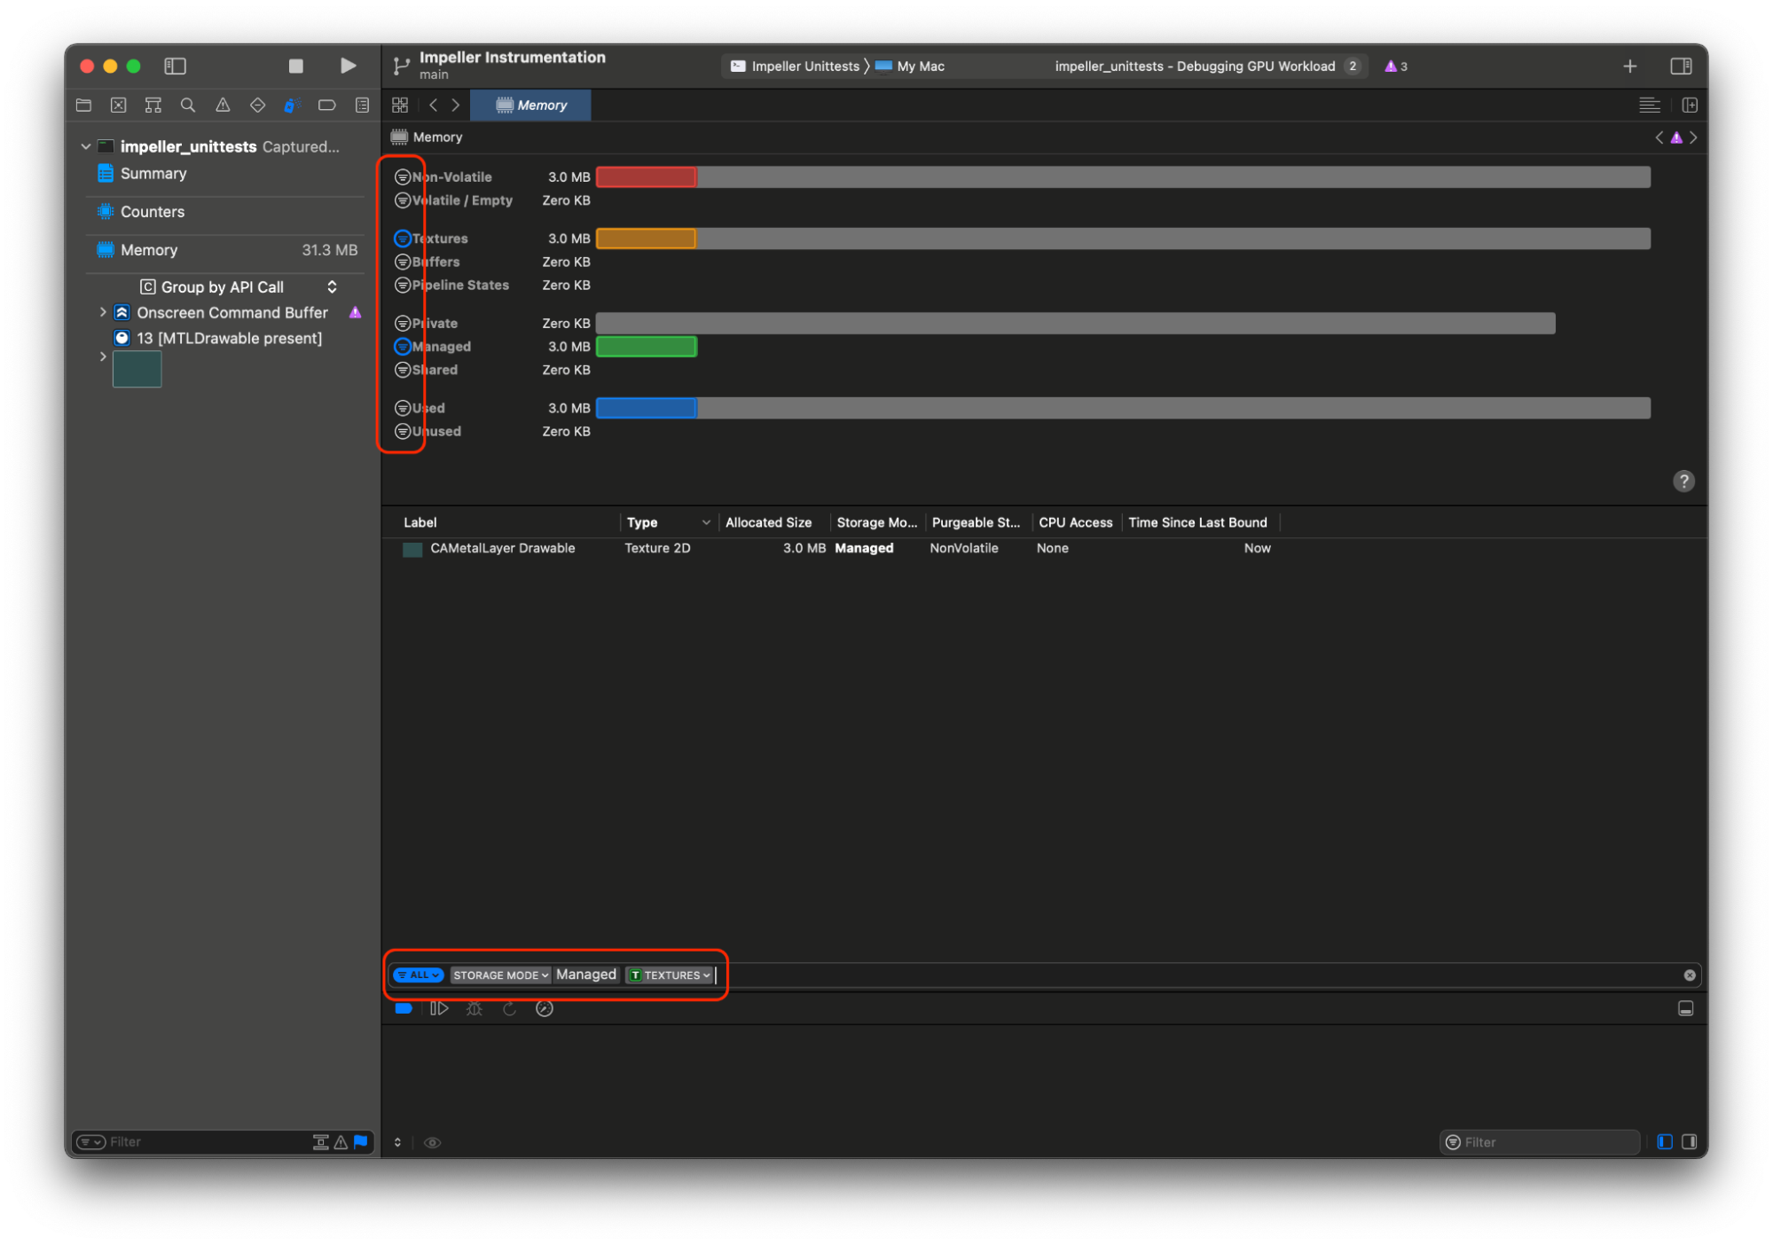Toggle the Shared storage filter
The width and height of the screenshot is (1773, 1245).
coord(402,369)
